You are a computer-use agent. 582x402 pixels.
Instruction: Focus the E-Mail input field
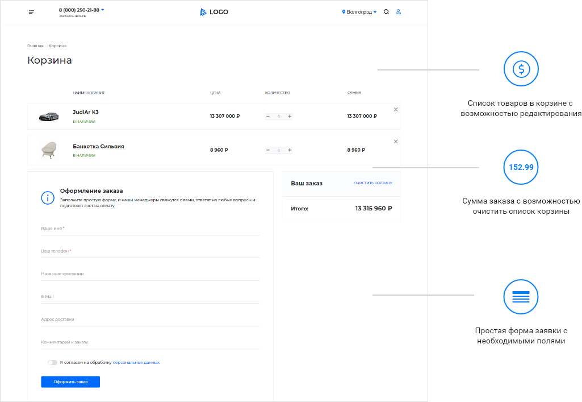(x=150, y=297)
